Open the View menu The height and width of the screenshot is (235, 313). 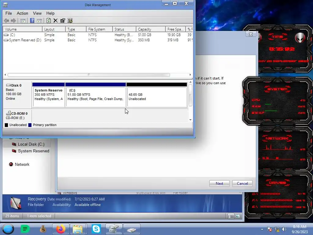tap(37, 13)
